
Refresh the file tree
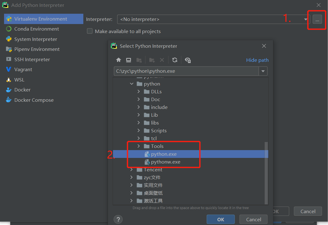[x=175, y=60]
